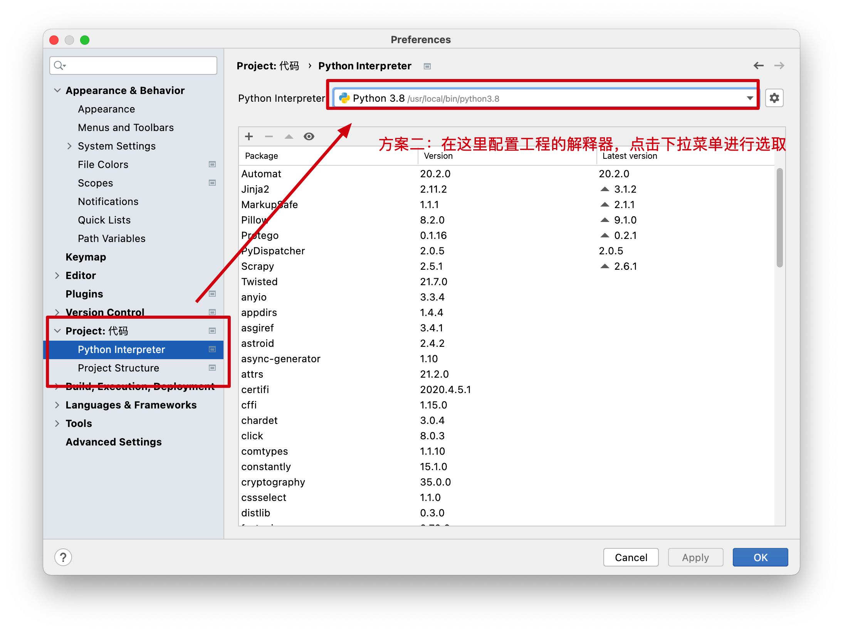
Task: Collapse the Appearance & Behavior section
Action: pos(57,91)
